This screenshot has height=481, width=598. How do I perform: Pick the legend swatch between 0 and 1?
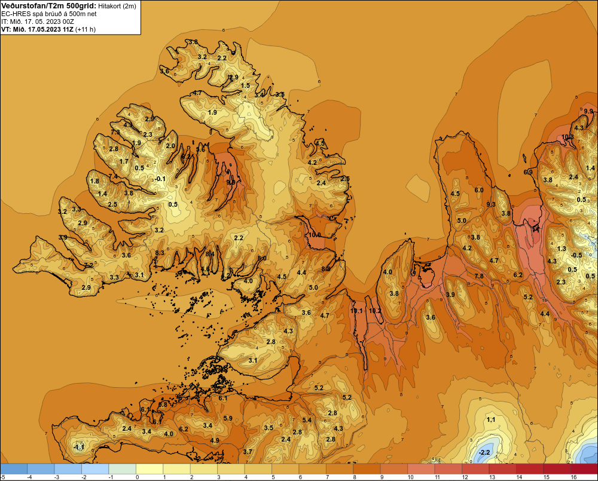(x=150, y=468)
